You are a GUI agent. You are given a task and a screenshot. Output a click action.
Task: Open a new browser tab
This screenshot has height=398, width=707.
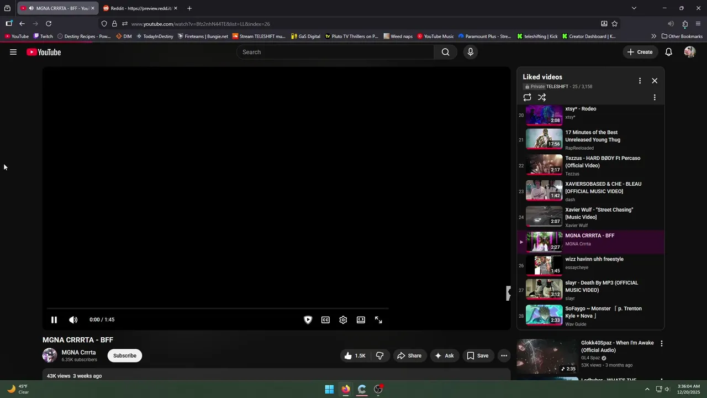pos(189,8)
